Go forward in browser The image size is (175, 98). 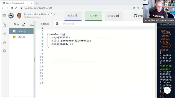click(x=7, y=8)
